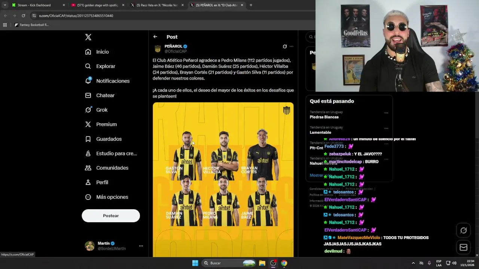The image size is (479, 269).
Task: Click floating Grok button
Action: pyautogui.click(x=463, y=231)
